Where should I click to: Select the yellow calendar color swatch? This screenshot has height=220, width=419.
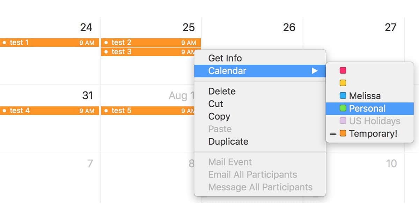pyautogui.click(x=343, y=83)
